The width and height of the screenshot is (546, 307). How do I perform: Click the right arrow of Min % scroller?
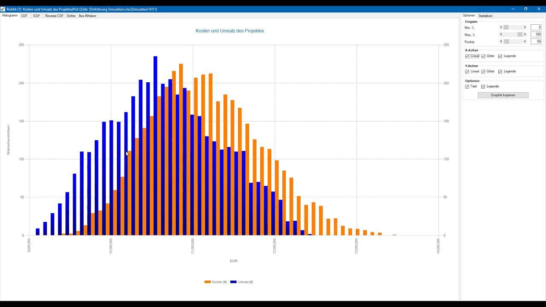point(525,27)
